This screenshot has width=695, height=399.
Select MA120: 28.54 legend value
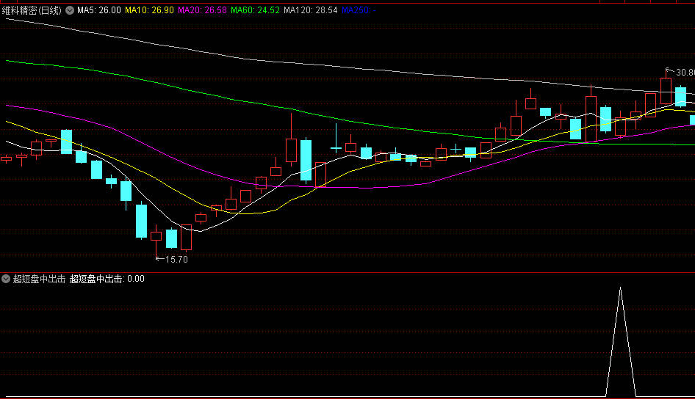311,10
